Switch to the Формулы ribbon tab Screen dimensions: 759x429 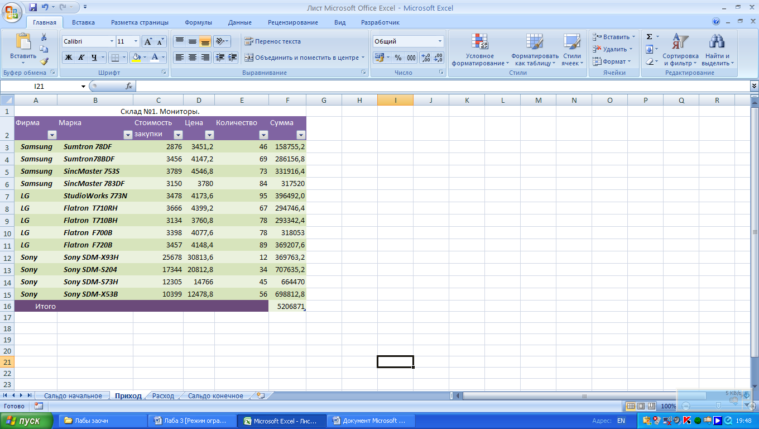click(198, 22)
